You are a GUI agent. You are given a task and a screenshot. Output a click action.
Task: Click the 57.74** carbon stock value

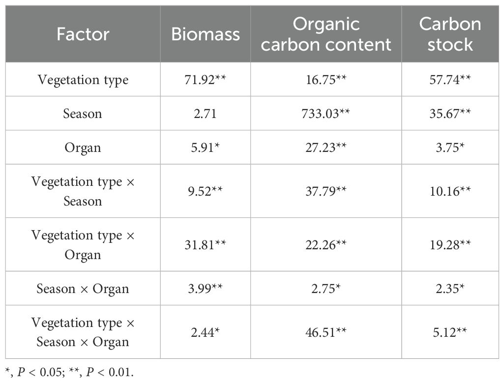(x=450, y=80)
